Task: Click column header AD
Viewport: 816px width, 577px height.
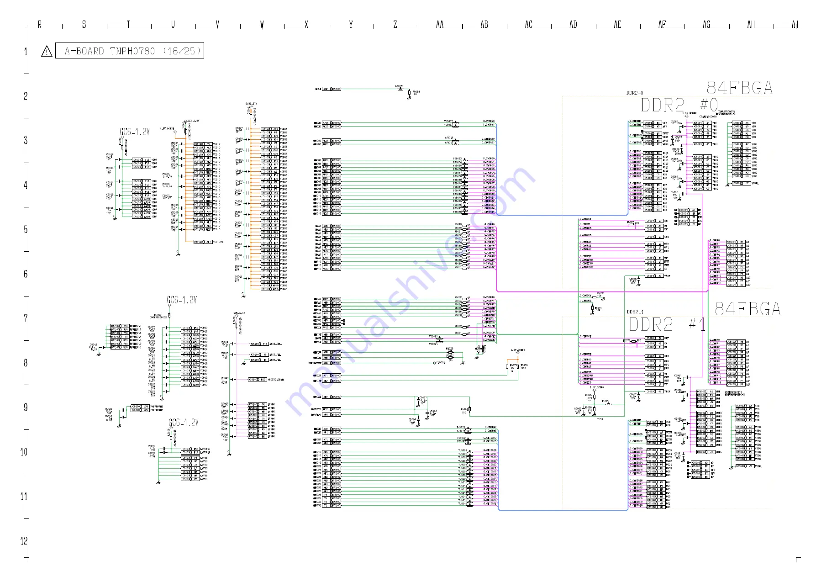Action: point(573,24)
